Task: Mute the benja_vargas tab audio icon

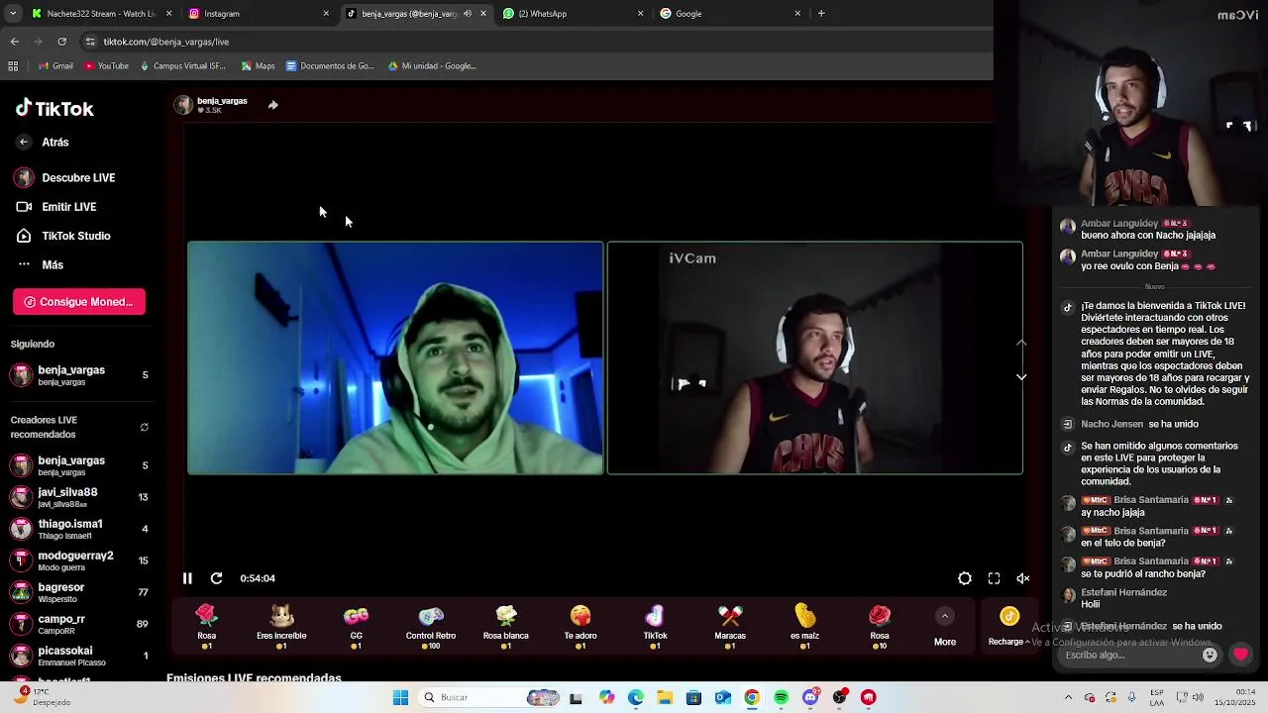Action: [x=467, y=14]
